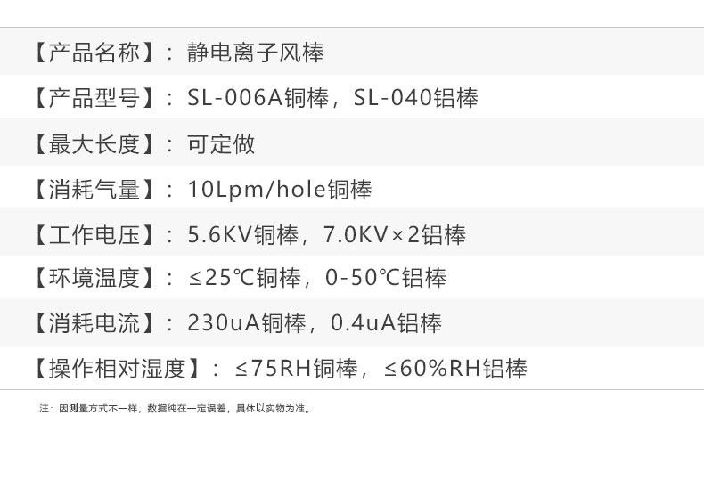Click the 注 footnote about measurement error
Screen dimensions: 704x480
pyautogui.click(x=175, y=409)
